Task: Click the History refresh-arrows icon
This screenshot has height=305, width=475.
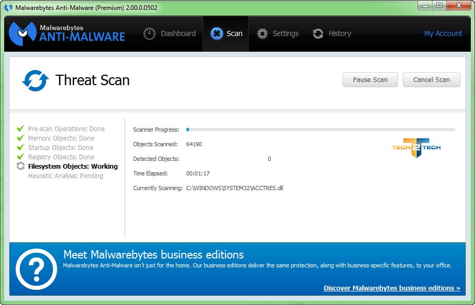Action: point(318,33)
